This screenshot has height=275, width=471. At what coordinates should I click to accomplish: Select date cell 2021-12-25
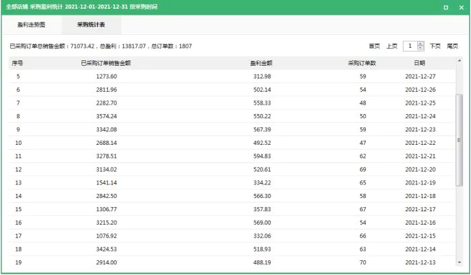pyautogui.click(x=421, y=103)
